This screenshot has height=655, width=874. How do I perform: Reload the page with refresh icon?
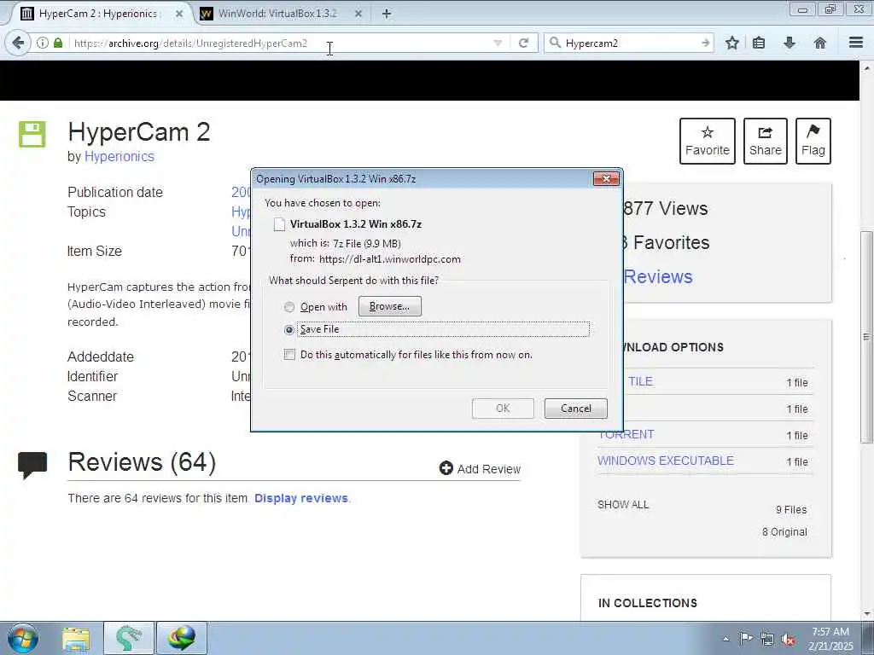click(523, 43)
